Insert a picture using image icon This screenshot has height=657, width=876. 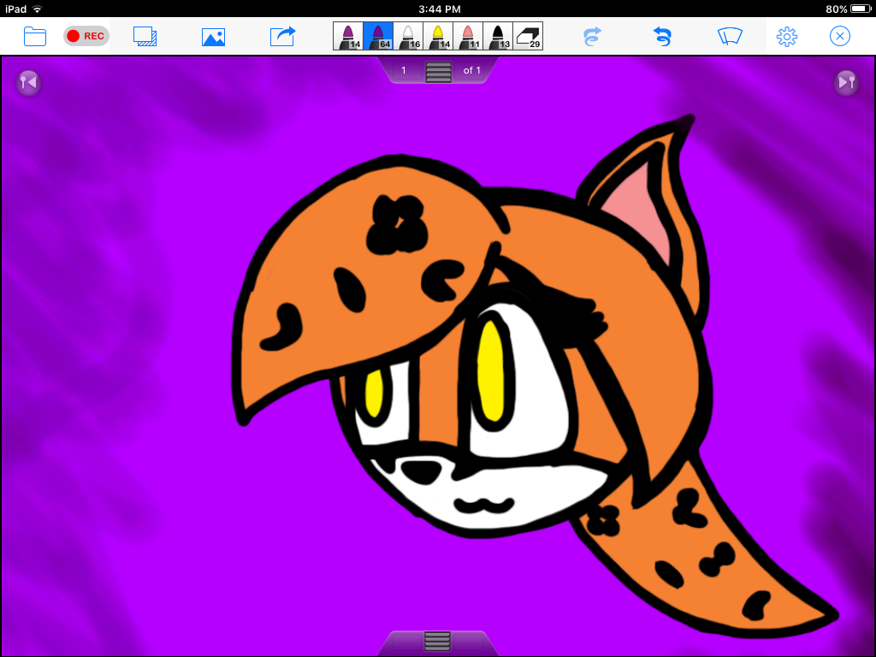213,37
